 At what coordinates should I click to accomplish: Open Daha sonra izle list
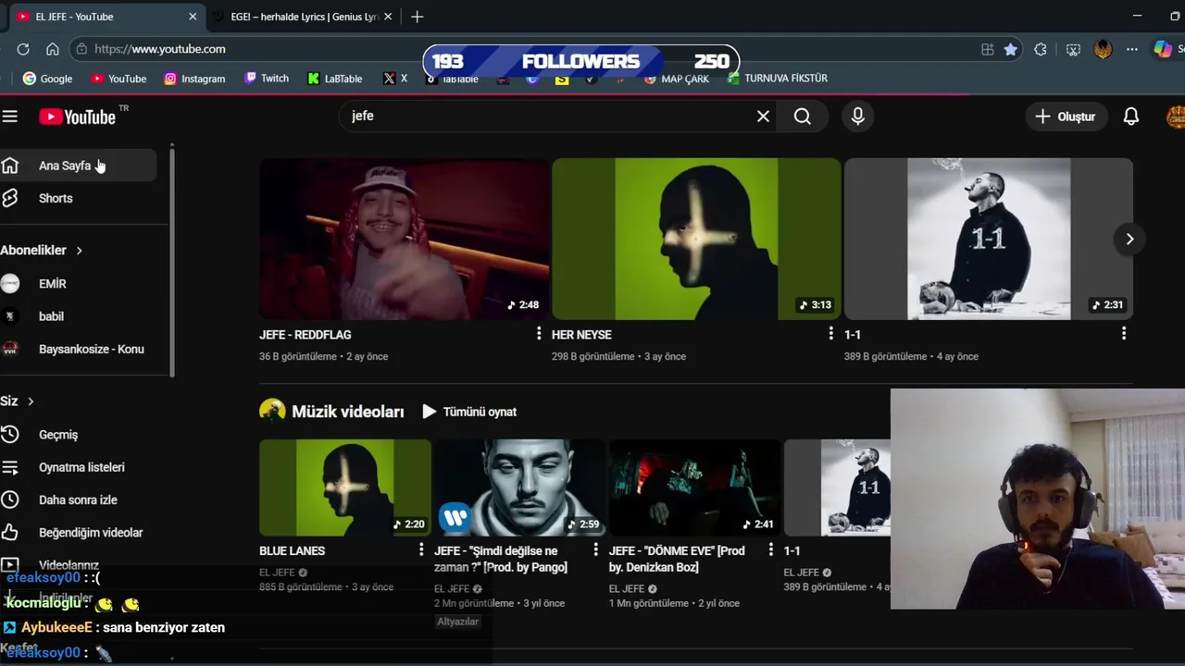pyautogui.click(x=78, y=499)
